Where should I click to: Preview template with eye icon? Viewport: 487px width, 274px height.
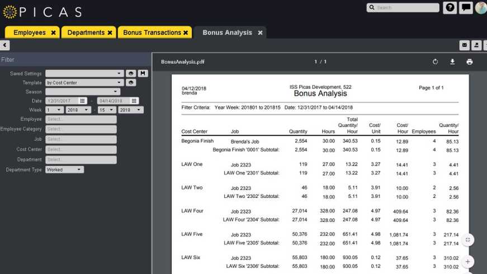[131, 83]
